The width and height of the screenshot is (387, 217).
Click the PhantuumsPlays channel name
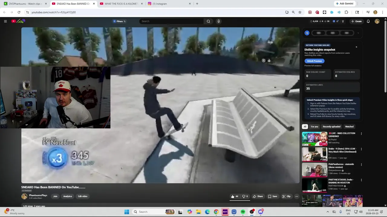coord(38,195)
